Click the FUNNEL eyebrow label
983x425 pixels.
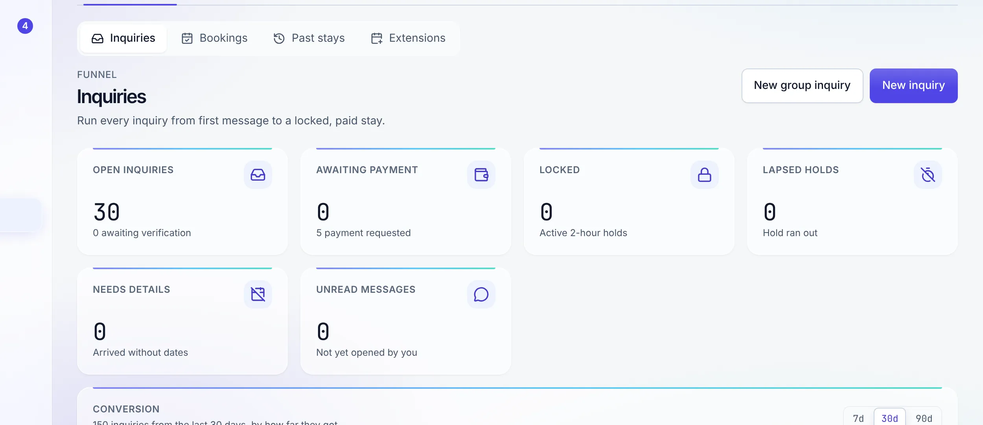97,75
